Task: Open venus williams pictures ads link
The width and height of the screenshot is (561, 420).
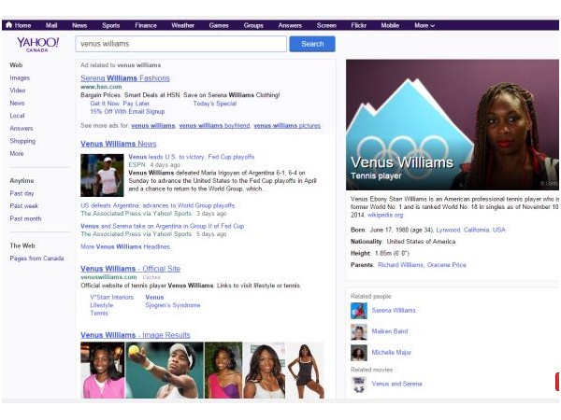Action: click(x=287, y=126)
